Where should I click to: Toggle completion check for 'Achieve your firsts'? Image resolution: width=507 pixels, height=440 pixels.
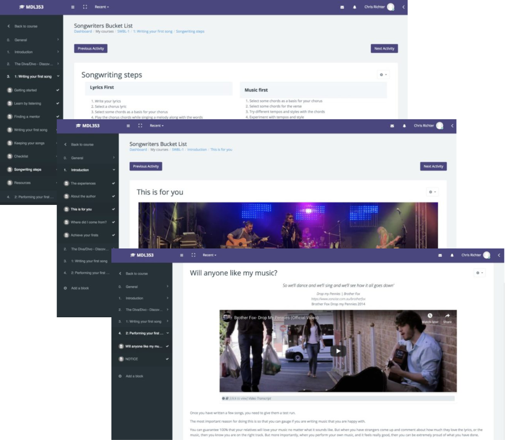click(x=113, y=235)
